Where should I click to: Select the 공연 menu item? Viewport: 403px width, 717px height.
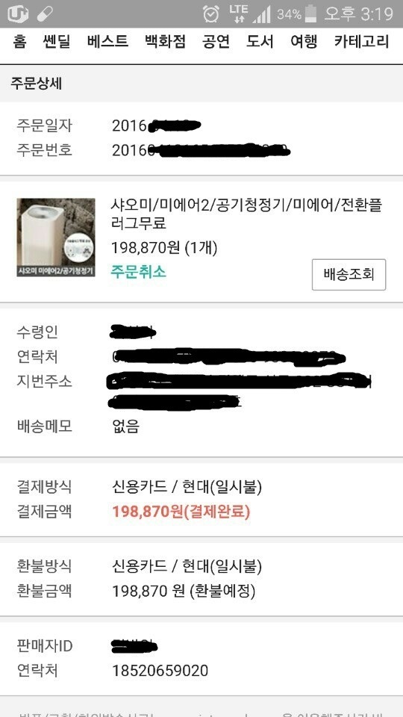pos(216,42)
